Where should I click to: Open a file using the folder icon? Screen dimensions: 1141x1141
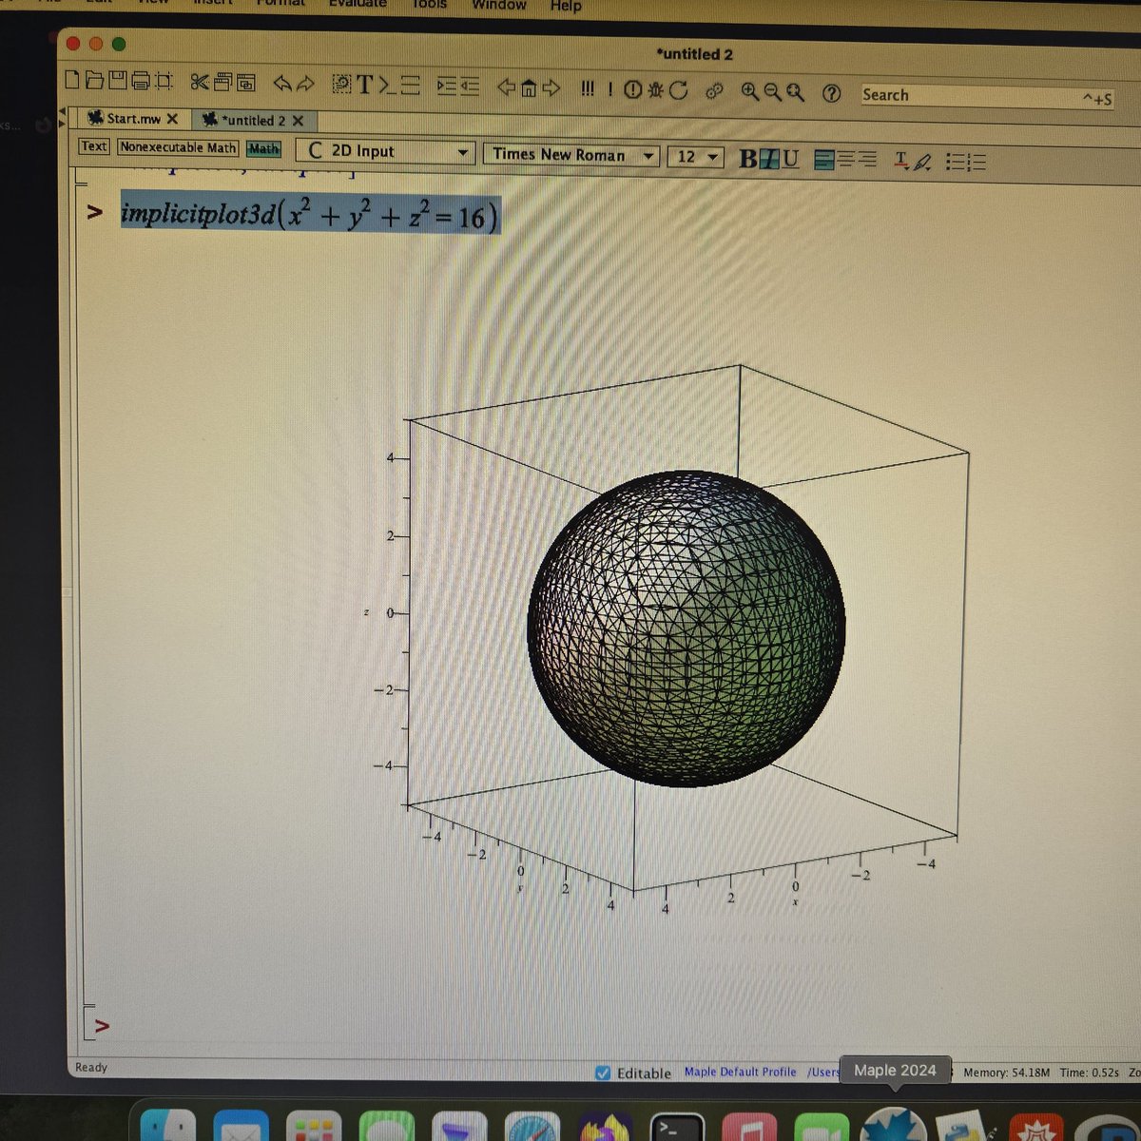coord(94,81)
